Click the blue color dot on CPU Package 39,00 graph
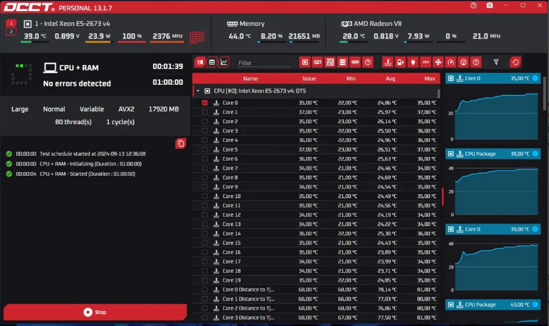The image size is (549, 326). pyautogui.click(x=535, y=153)
